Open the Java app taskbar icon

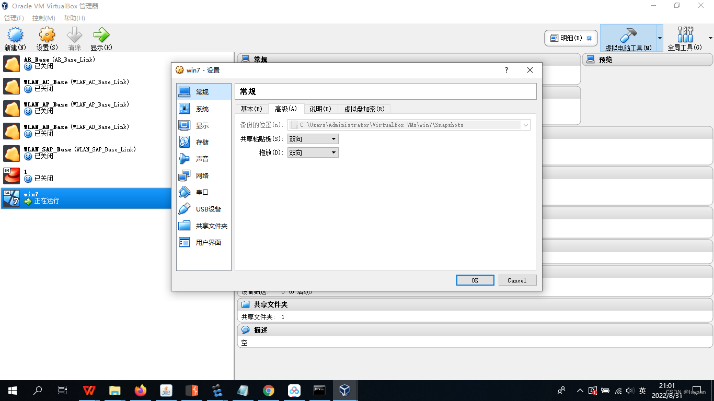click(166, 391)
